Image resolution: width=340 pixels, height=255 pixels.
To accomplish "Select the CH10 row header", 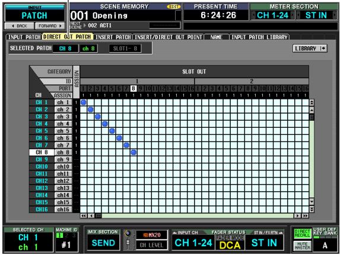I will point(42,166).
